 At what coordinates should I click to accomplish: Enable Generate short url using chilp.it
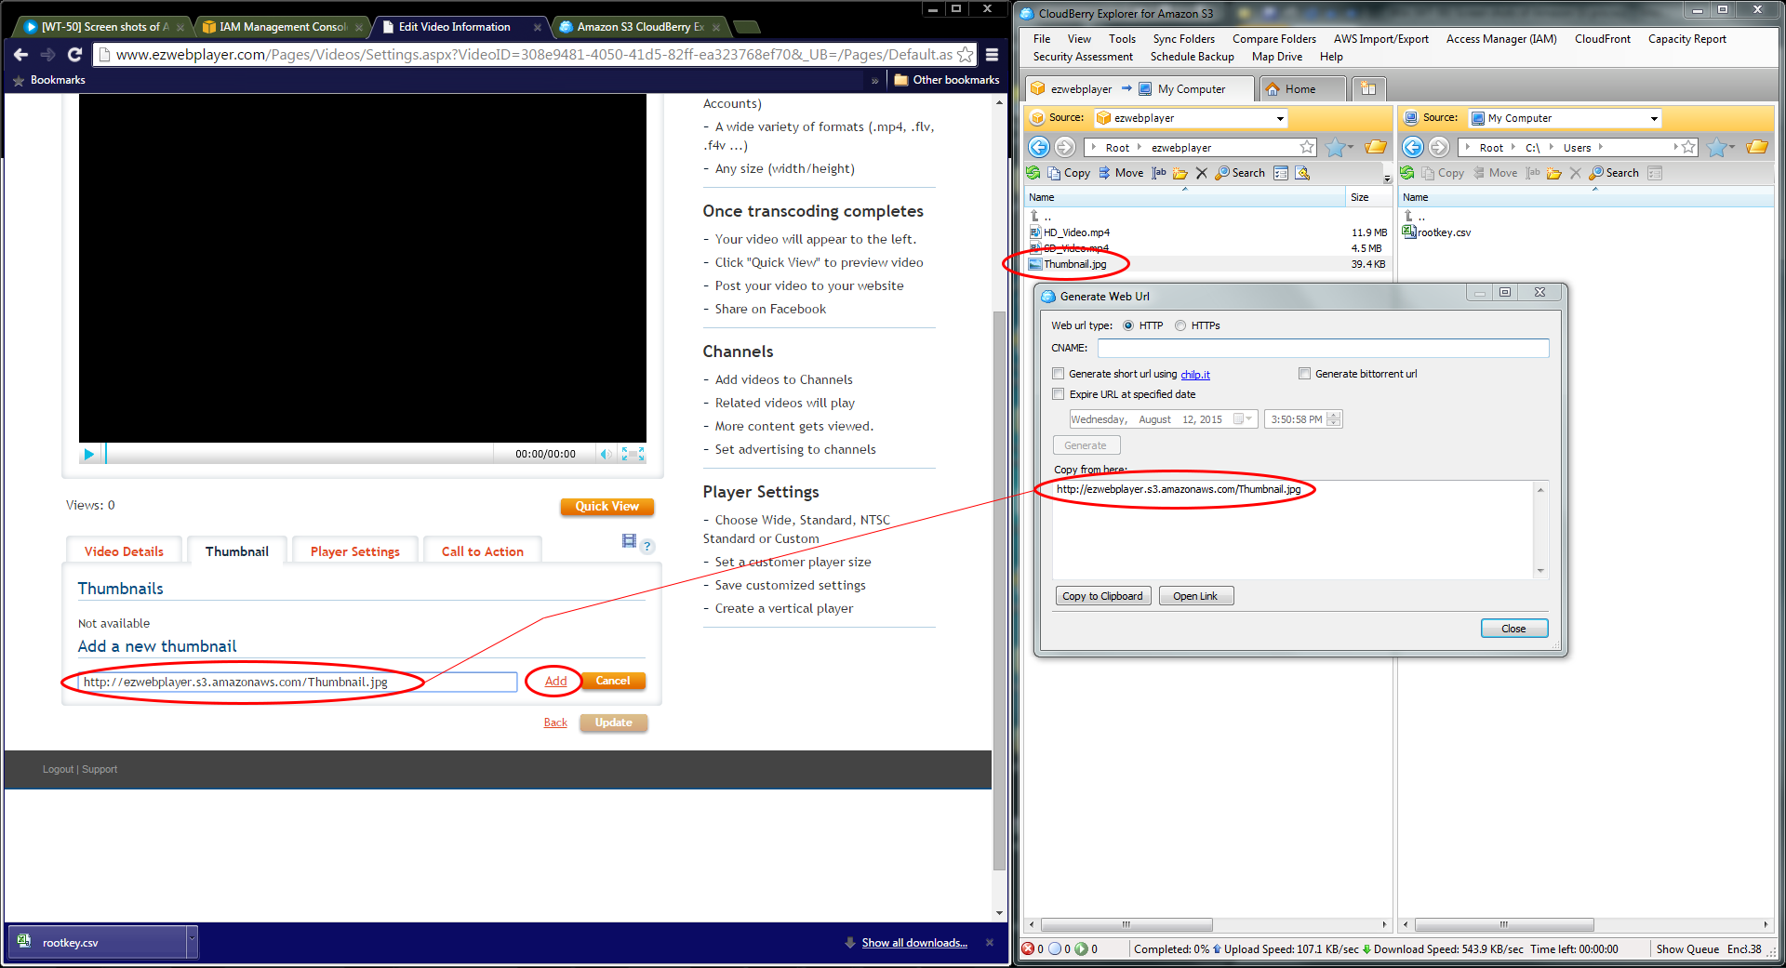(1058, 374)
